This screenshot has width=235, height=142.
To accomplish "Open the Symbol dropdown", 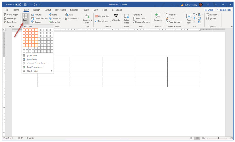I will tap(212, 18).
